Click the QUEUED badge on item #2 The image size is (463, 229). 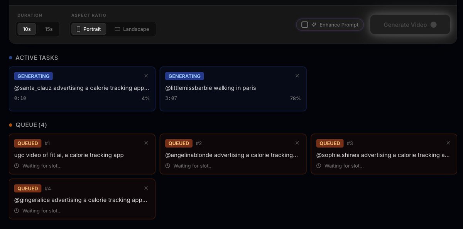pos(179,143)
